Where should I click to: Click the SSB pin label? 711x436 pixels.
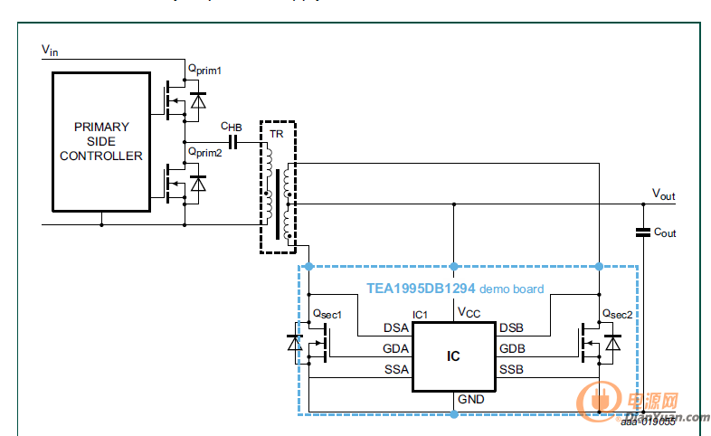(x=511, y=369)
